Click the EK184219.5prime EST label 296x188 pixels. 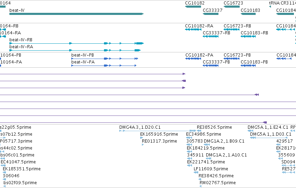point(206,148)
